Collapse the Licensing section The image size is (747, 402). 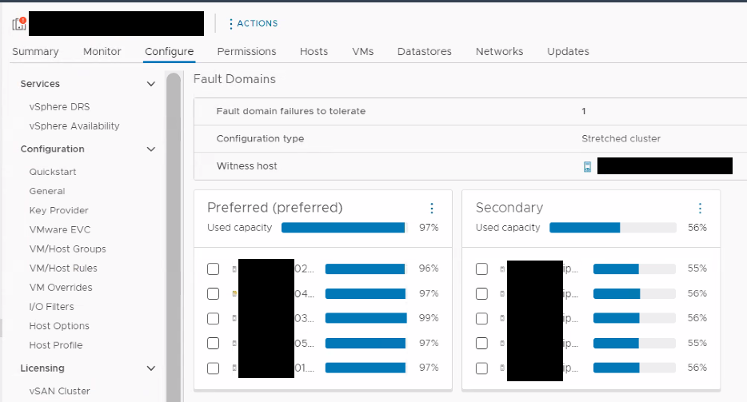pos(151,368)
